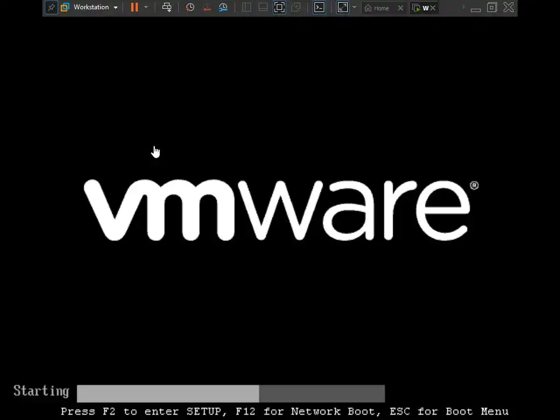Viewport: 560px width, 420px height.
Task: Open the power options dropdown arrow
Action: pos(146,7)
